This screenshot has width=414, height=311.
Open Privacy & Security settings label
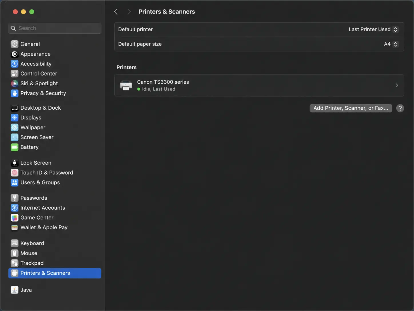tap(43, 93)
